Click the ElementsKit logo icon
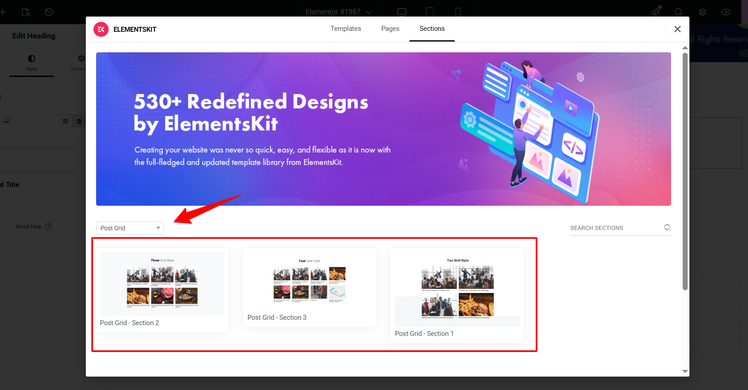The width and height of the screenshot is (748, 390). 101,30
